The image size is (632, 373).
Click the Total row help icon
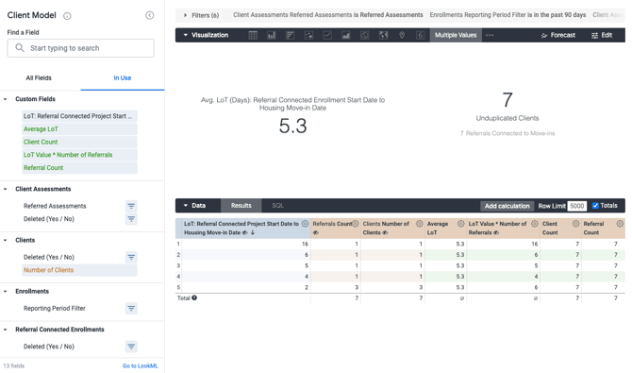[x=194, y=297]
